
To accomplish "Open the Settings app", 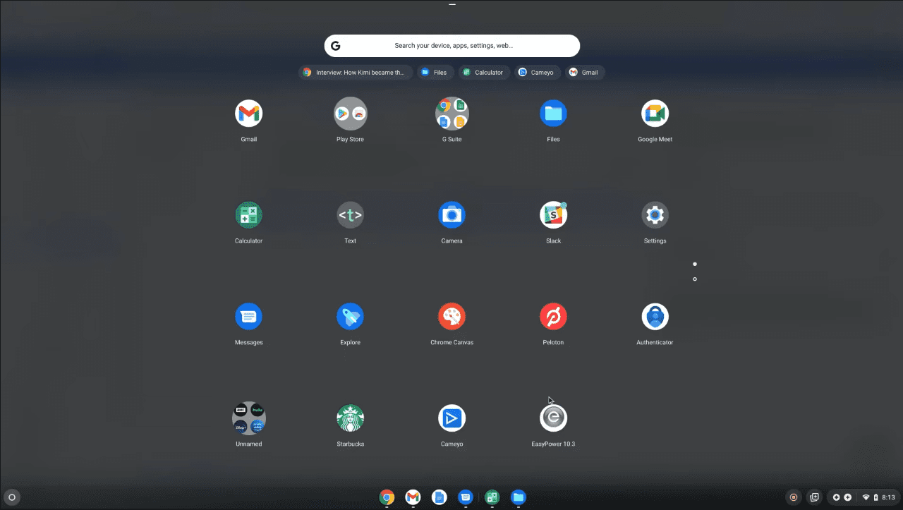I will (x=655, y=215).
